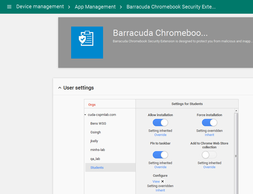This screenshot has height=194, width=253.
Task: Select the minhs-lab org
Action: pos(98,150)
